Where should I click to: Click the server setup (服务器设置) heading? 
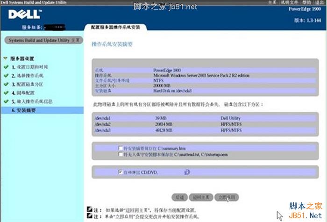(22, 58)
